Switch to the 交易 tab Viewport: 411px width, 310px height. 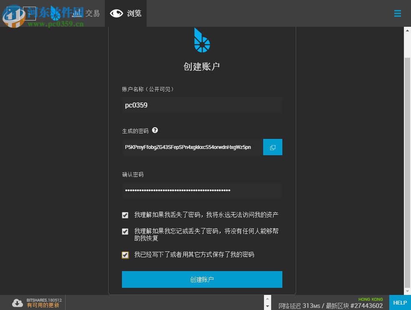93,13
